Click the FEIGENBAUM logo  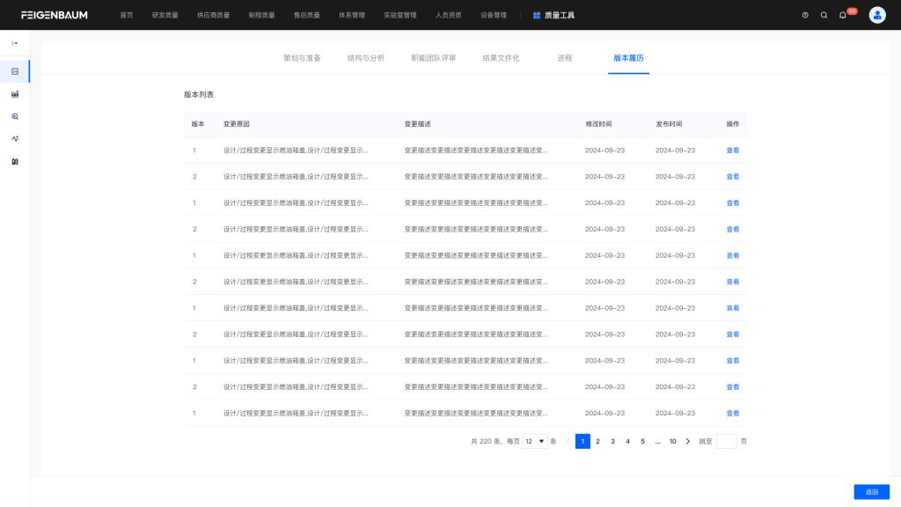point(54,15)
